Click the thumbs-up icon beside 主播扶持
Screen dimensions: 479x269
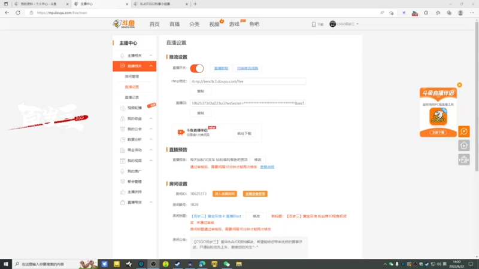click(x=123, y=192)
